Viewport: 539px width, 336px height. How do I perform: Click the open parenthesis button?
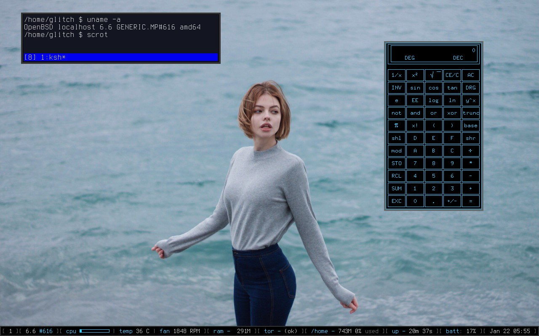(434, 126)
